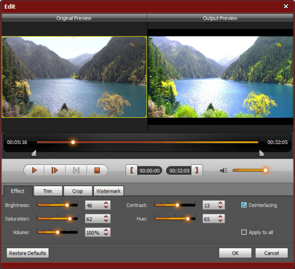Increase Volume percentage with up arrow

106,230
